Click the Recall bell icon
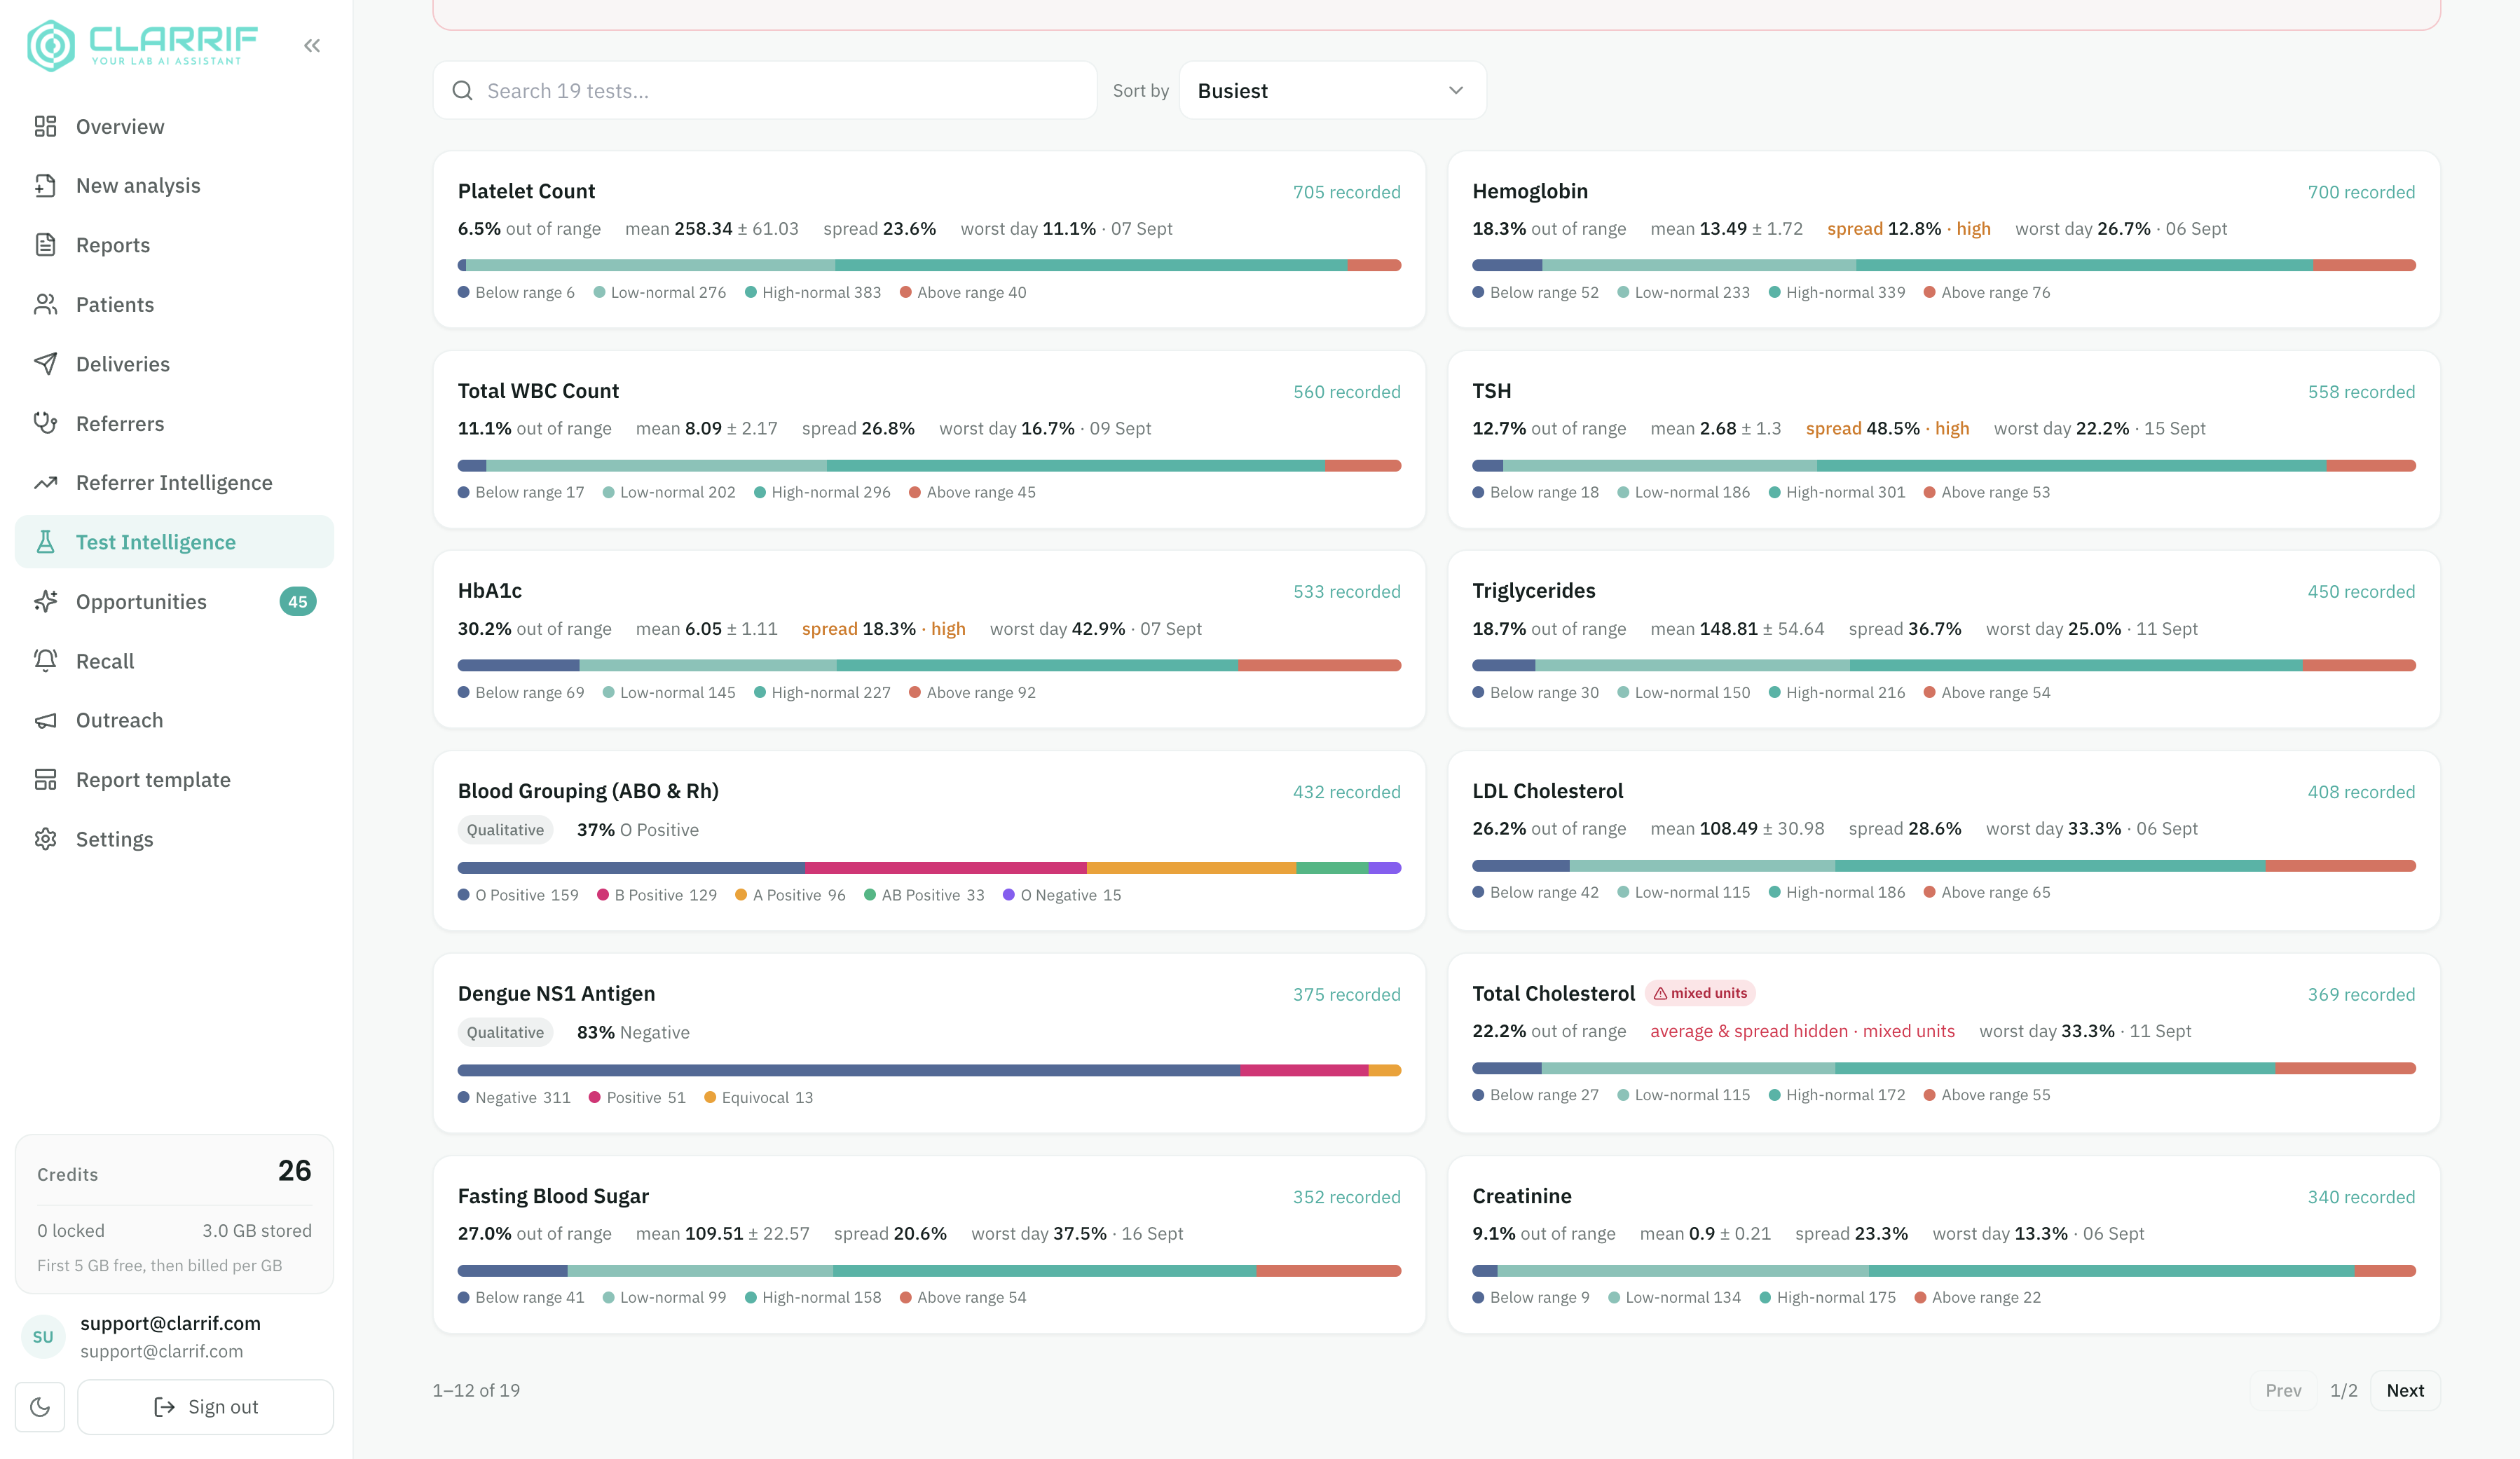This screenshot has height=1459, width=2520. point(45,661)
